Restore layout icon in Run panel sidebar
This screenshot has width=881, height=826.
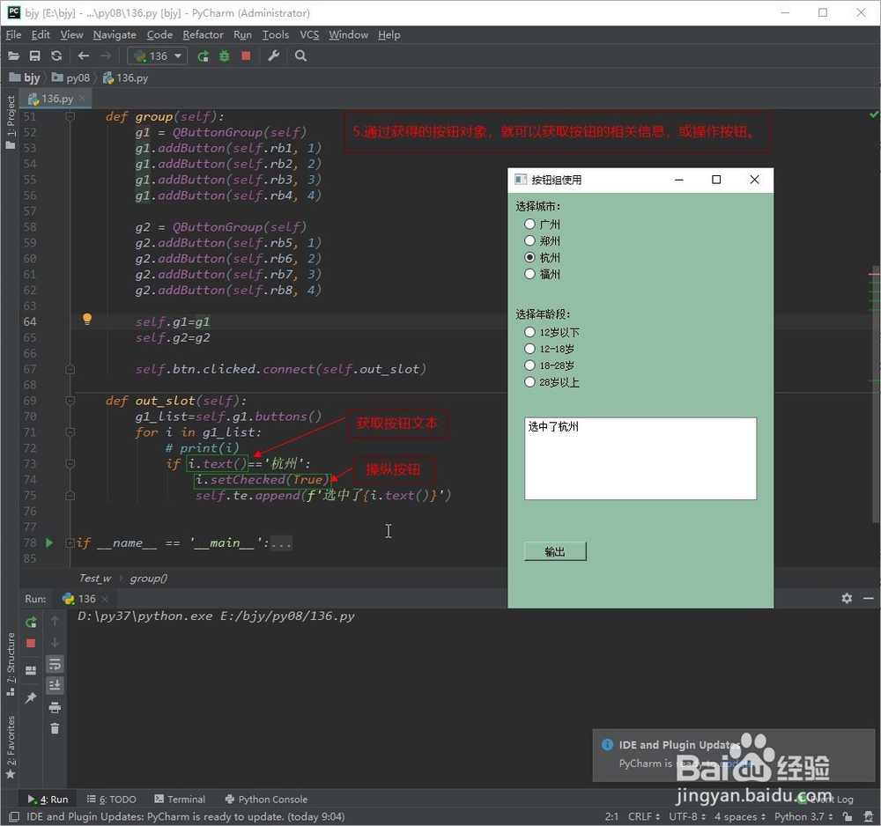point(31,670)
